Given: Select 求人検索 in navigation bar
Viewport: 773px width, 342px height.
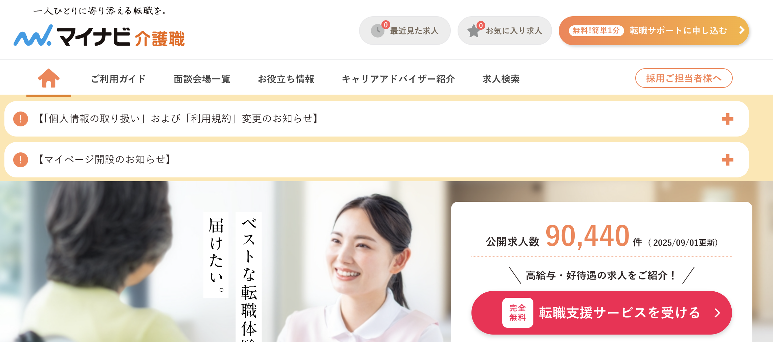Looking at the screenshot, I should coord(501,79).
